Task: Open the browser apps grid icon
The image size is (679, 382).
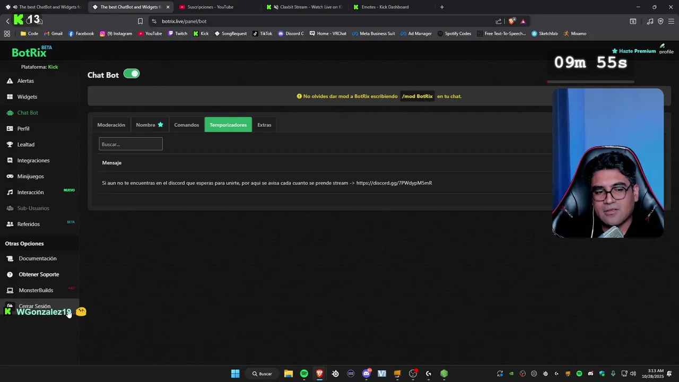Action: click(7, 33)
